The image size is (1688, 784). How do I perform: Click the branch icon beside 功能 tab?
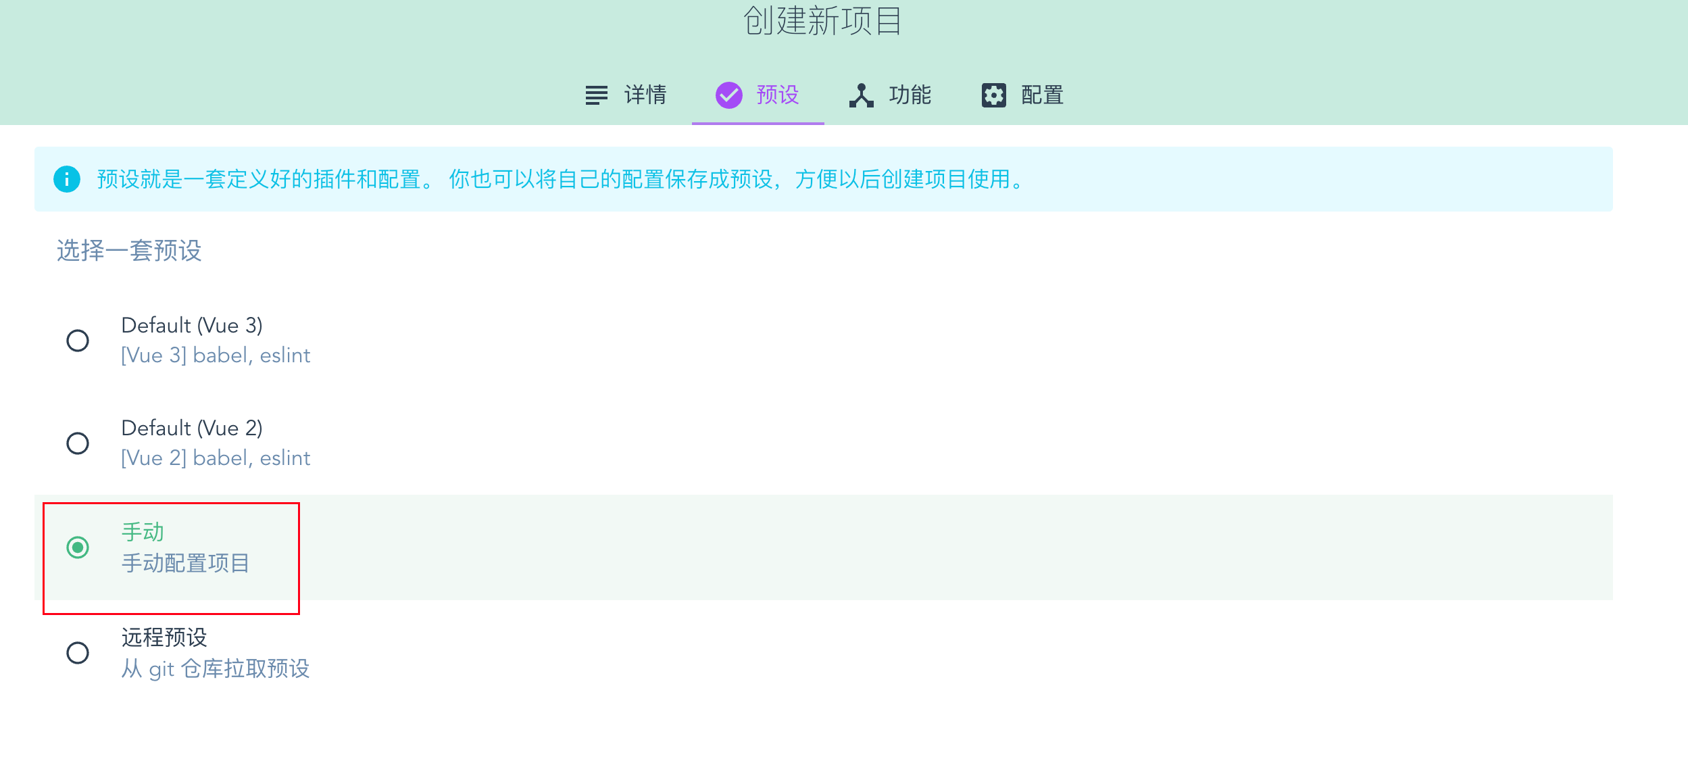[x=861, y=95]
